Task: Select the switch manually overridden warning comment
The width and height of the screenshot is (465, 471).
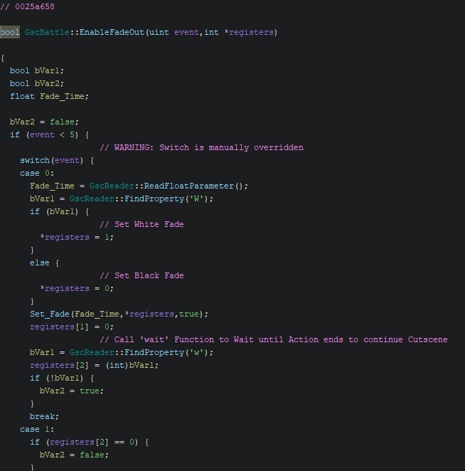Action: [201, 148]
